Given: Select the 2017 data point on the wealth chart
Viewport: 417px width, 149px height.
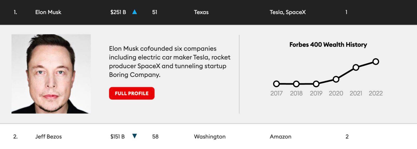Looking at the screenshot, I should pyautogui.click(x=276, y=84).
